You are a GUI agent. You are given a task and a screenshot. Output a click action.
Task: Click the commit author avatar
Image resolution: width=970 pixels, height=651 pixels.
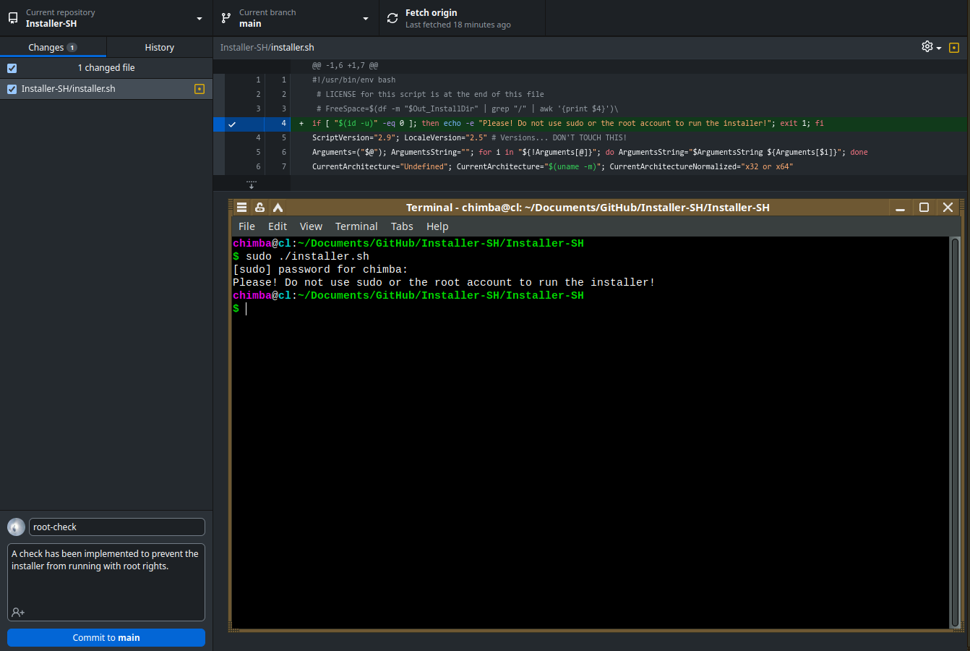(16, 527)
